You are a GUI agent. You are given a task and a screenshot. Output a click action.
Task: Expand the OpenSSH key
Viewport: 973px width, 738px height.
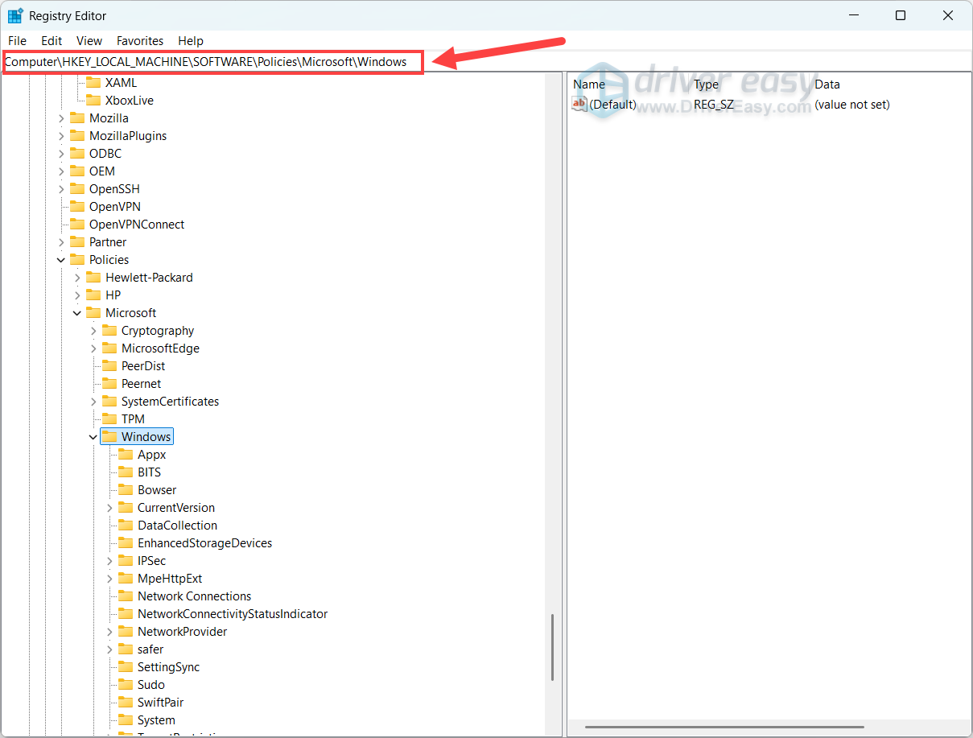point(61,189)
